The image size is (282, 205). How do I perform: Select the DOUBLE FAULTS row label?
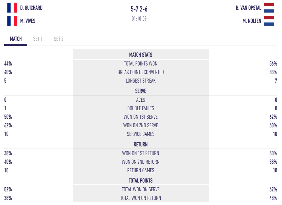(141, 108)
